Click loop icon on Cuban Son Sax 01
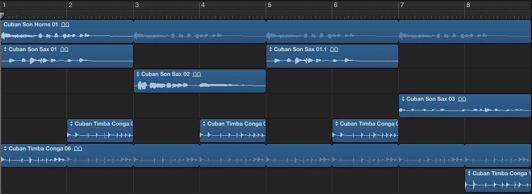 click(x=64, y=49)
